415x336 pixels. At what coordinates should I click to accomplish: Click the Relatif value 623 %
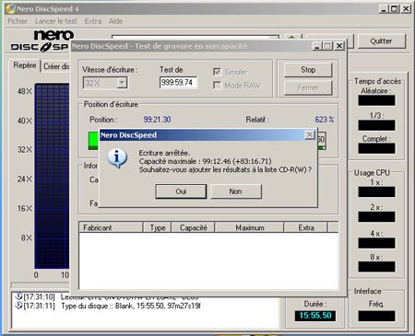[x=325, y=120]
